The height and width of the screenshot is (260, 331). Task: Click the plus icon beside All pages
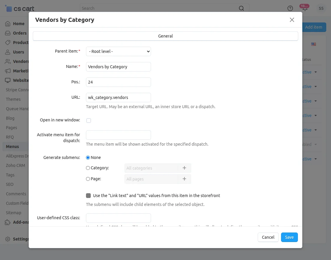(184, 179)
